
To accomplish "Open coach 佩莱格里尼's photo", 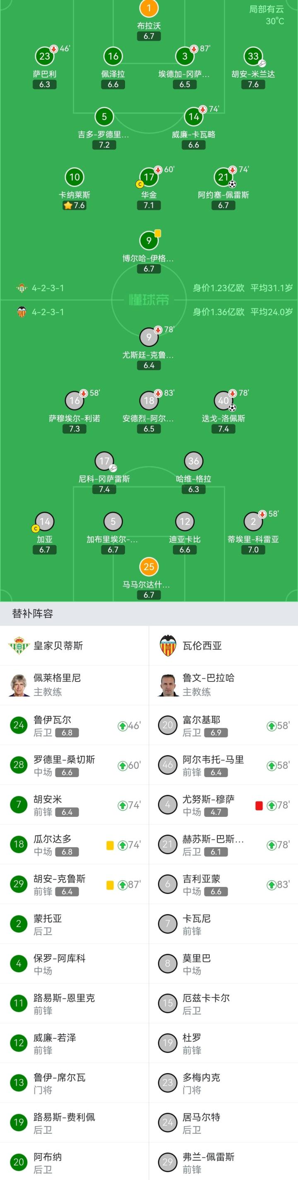I will tap(19, 685).
